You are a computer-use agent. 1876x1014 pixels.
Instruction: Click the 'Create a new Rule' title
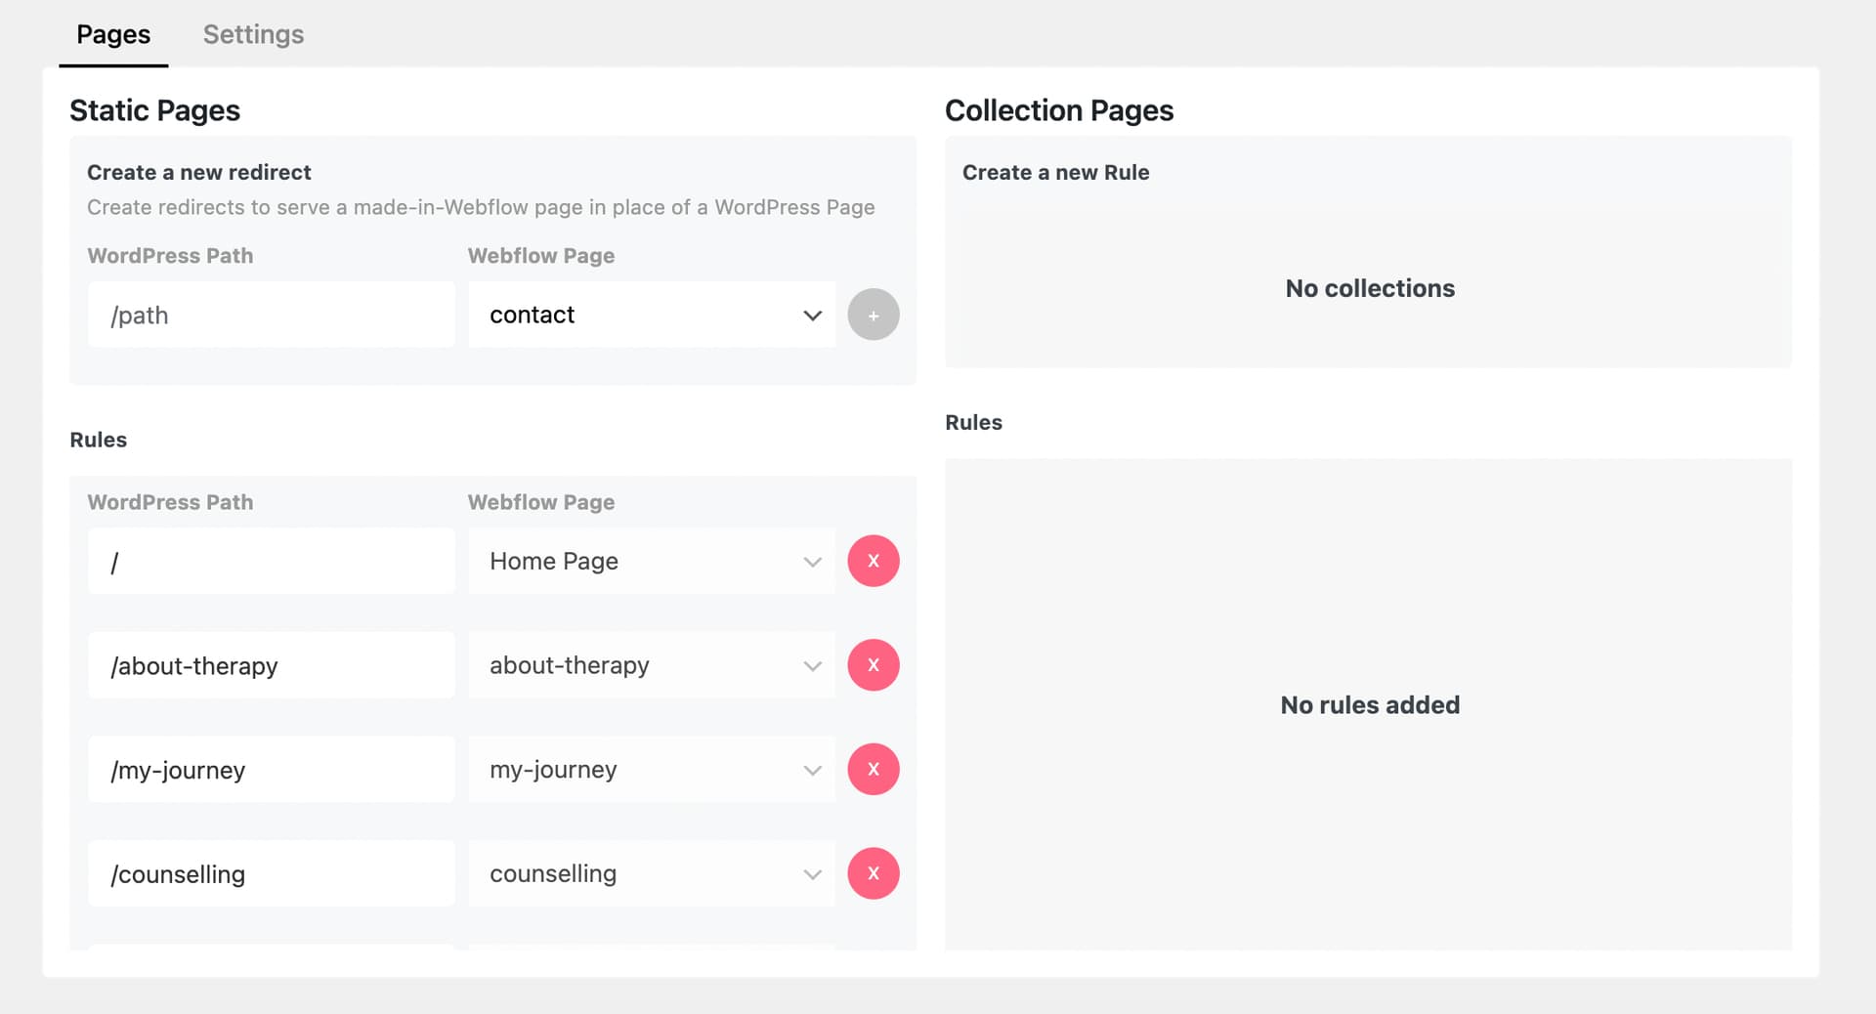point(1055,172)
